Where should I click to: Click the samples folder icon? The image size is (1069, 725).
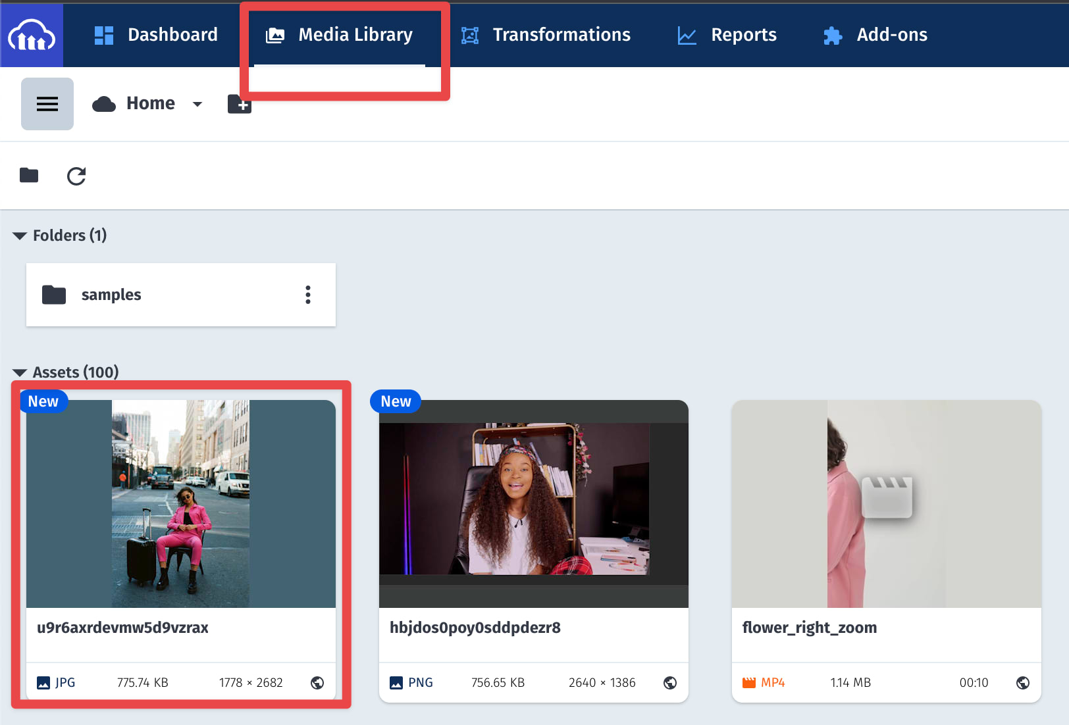[54, 295]
